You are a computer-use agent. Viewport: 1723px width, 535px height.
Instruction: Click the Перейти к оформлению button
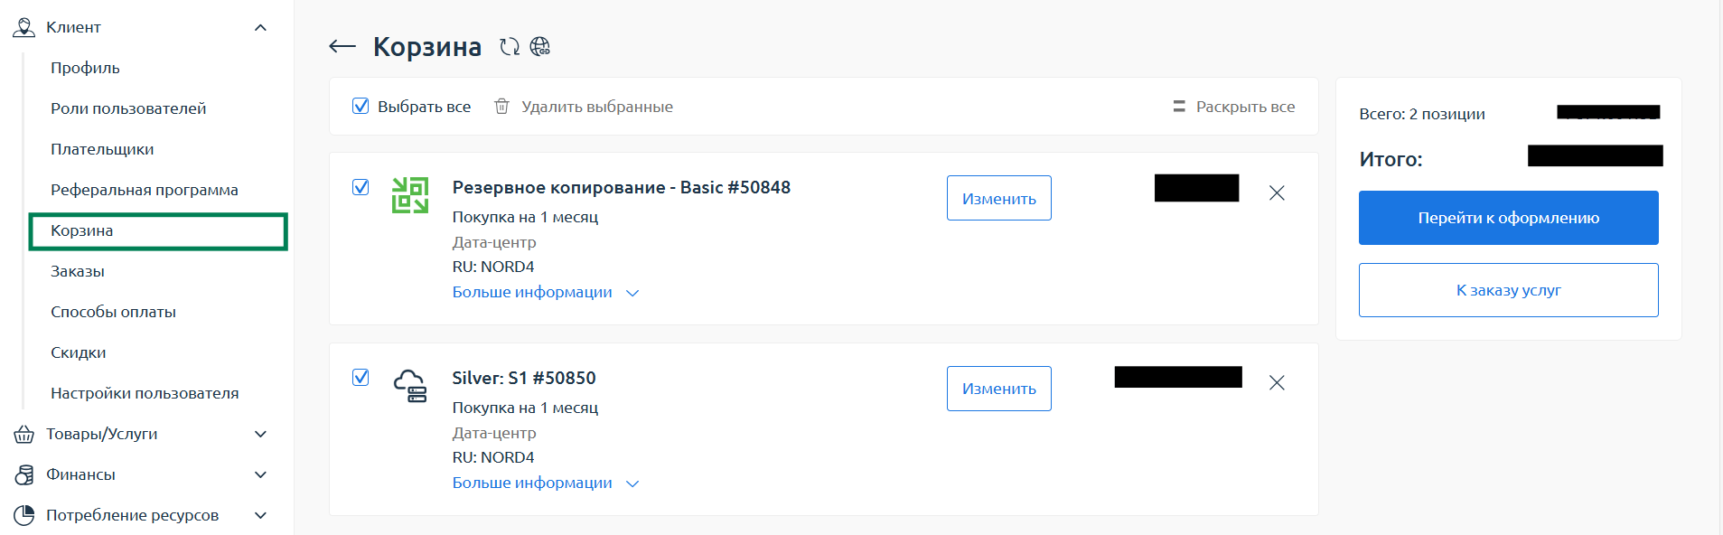1508,218
